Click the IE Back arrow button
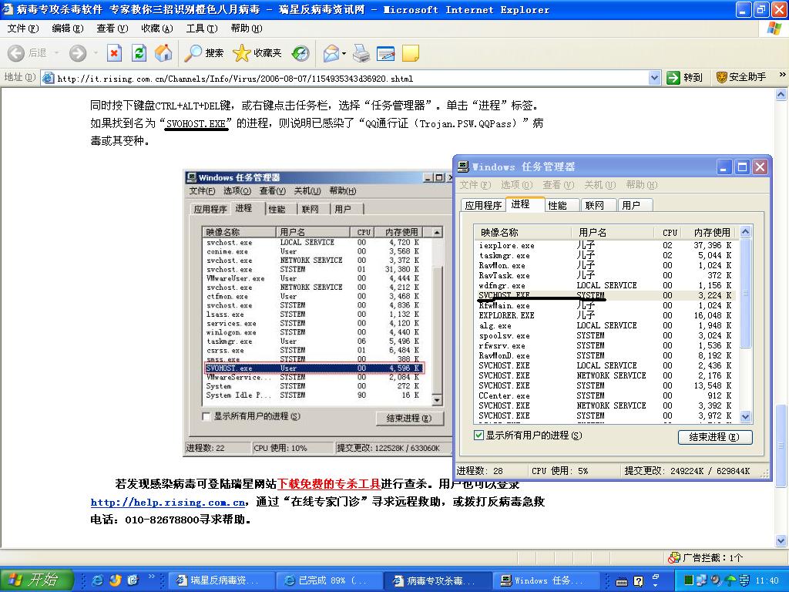The height and width of the screenshot is (592, 789). (x=17, y=53)
